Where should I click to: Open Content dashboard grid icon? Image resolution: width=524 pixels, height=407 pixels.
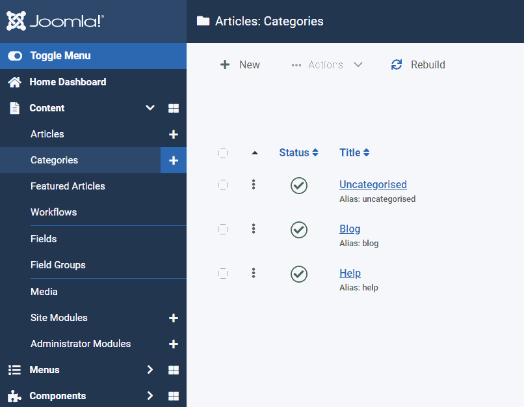point(173,108)
